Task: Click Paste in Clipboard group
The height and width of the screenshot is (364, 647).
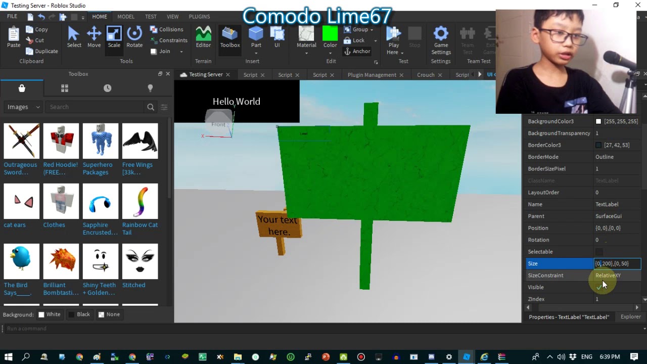Action: pyautogui.click(x=14, y=37)
